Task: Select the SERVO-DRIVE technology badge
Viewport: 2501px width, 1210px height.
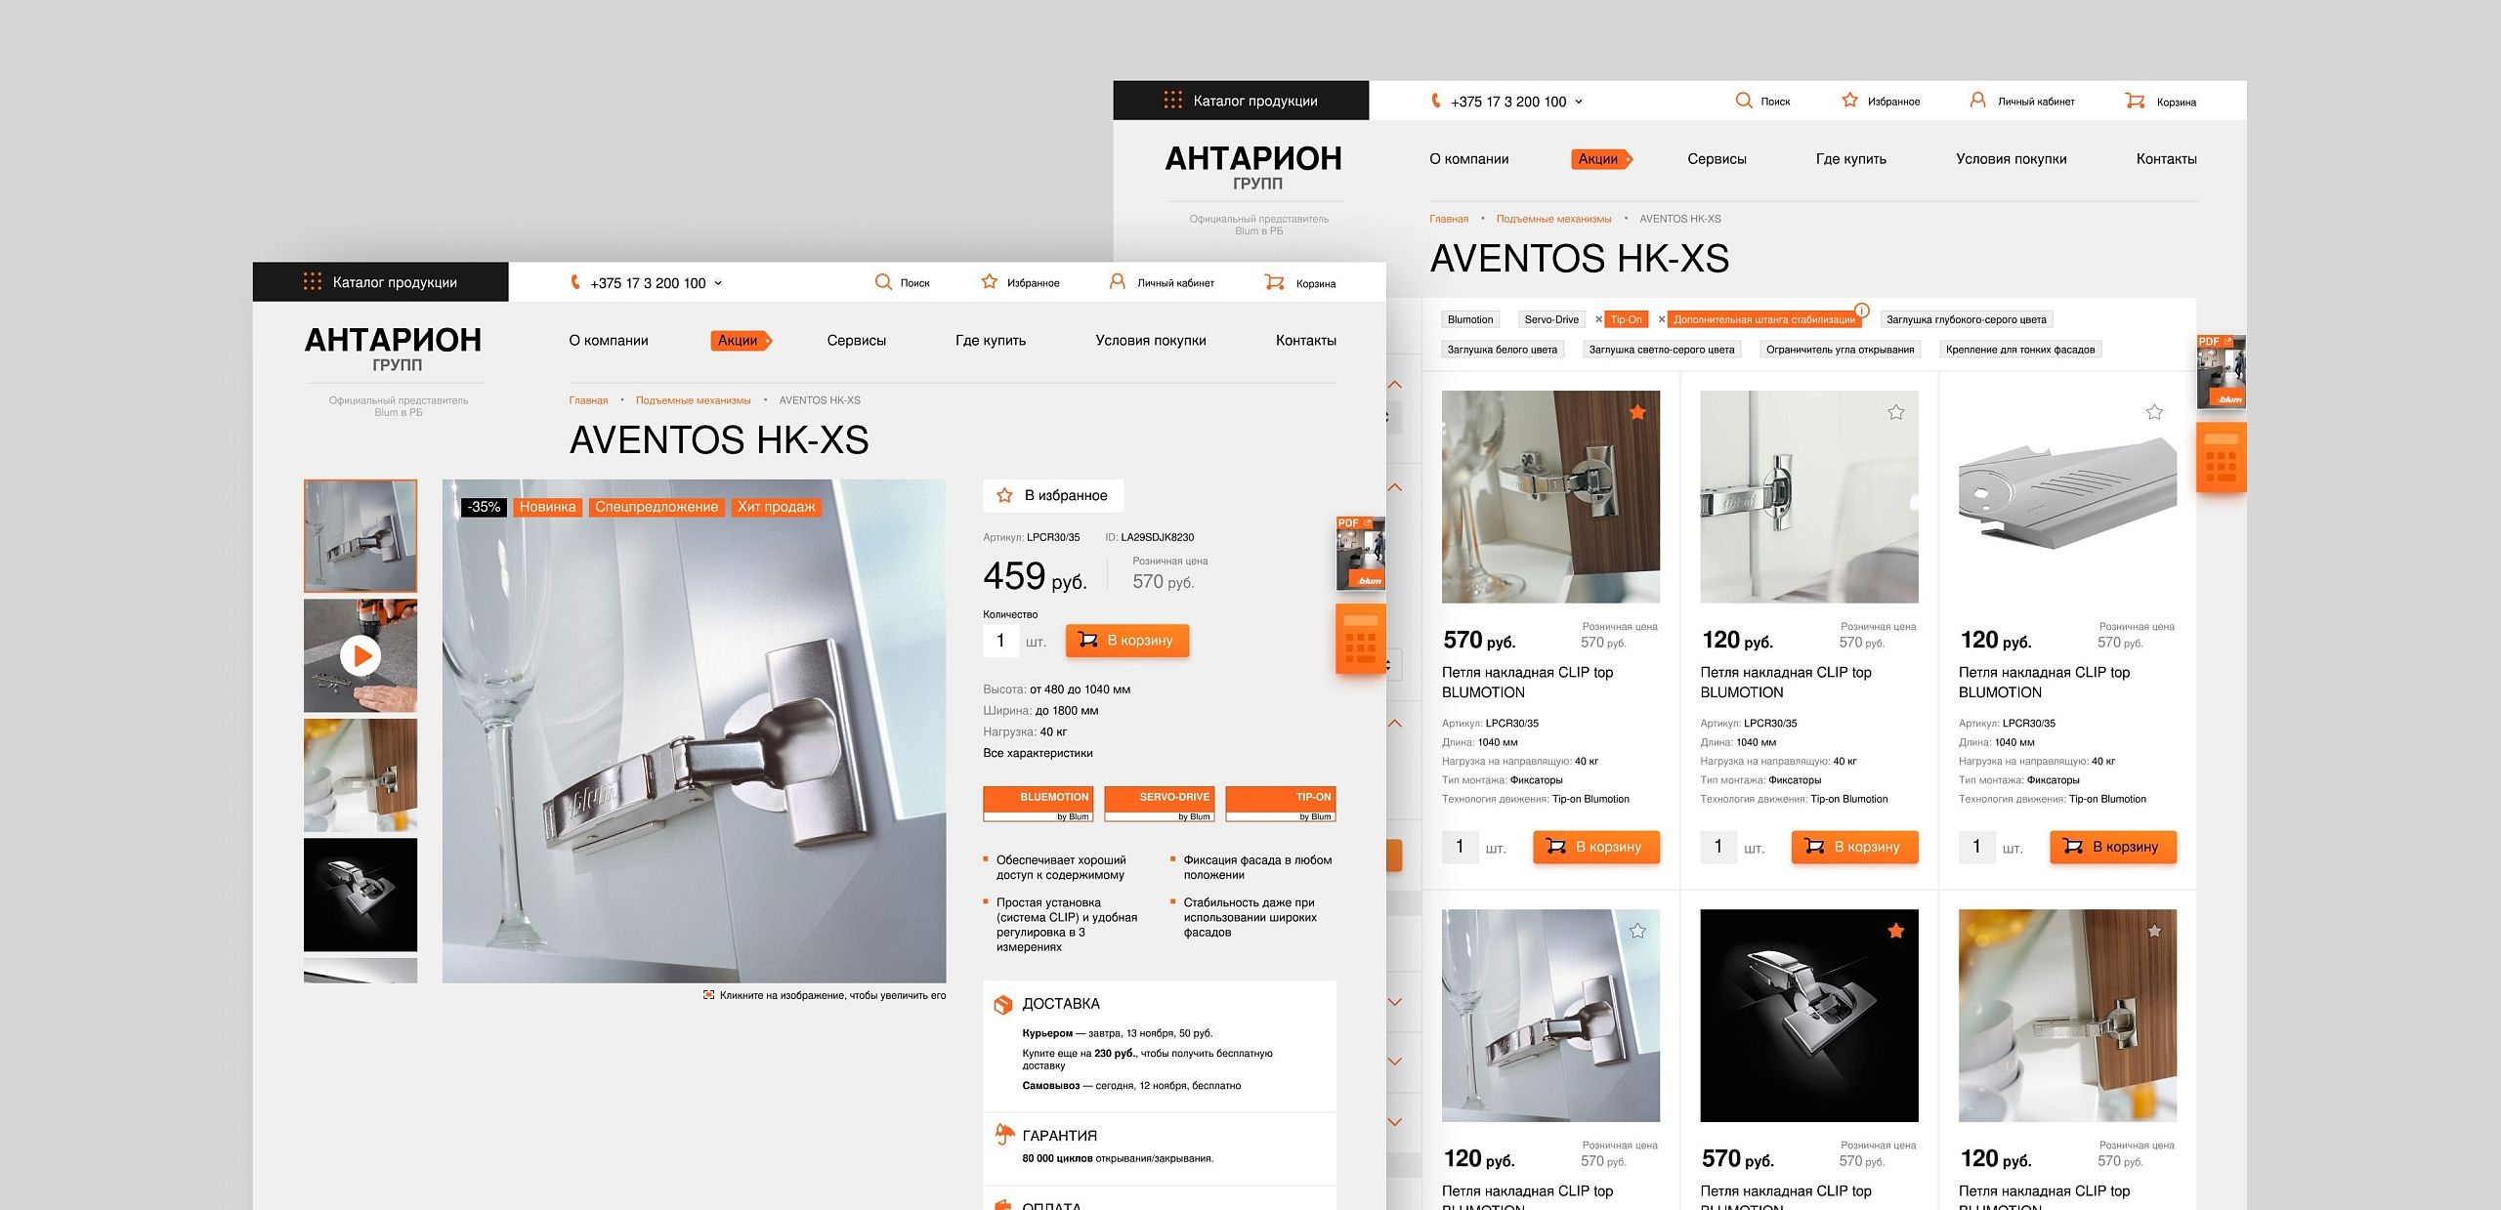Action: point(1159,804)
